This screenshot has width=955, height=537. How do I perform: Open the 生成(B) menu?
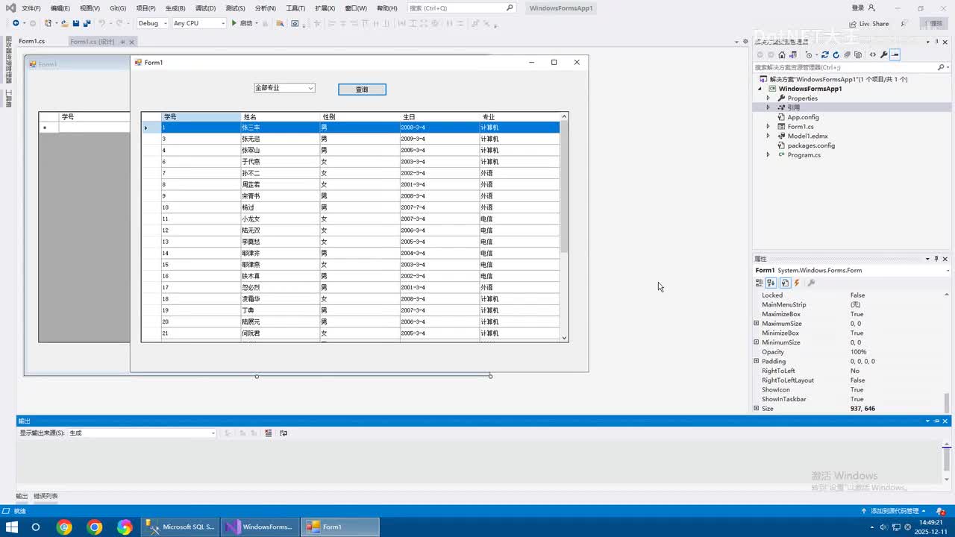point(175,8)
